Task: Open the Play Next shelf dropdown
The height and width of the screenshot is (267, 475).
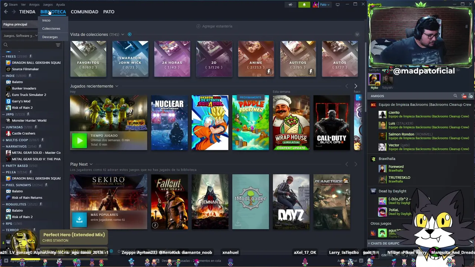Action: click(x=91, y=164)
